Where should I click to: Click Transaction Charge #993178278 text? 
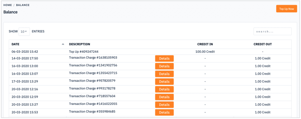92,89
